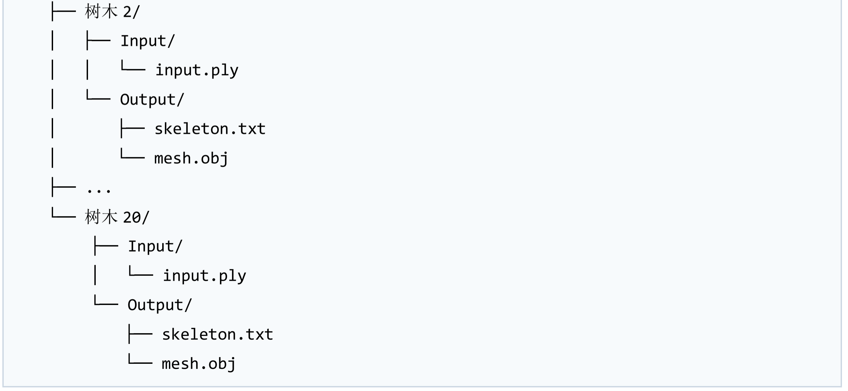Click branch connector before the ellipsis
Image resolution: width=848 pixels, height=391 pixels.
click(x=64, y=187)
